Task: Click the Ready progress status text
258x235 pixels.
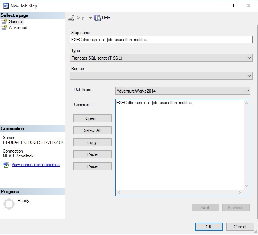Action: (23, 201)
